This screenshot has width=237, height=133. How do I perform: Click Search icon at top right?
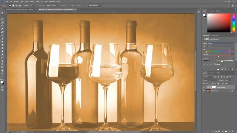(x=230, y=6)
